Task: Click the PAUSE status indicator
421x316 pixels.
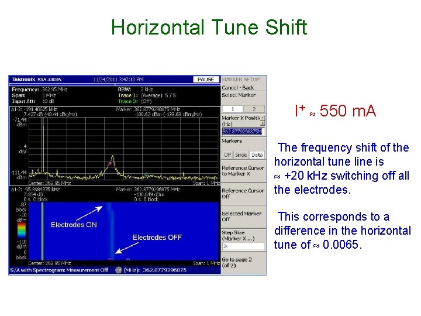Action: click(206, 80)
